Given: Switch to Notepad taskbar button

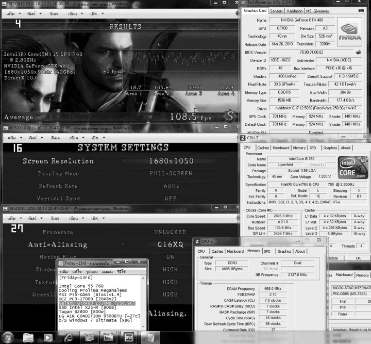Looking at the screenshot, I should coord(149,337).
